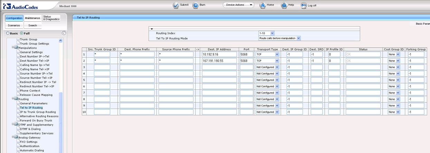Click row 1 Dest. SRD field
The width and height of the screenshot is (430, 153).
click(x=316, y=54)
